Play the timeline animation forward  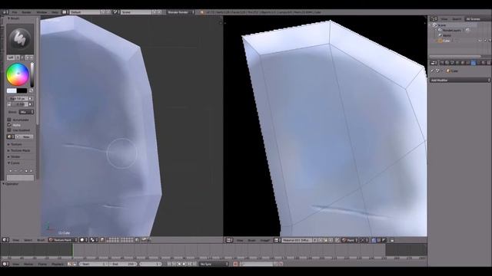(184, 264)
